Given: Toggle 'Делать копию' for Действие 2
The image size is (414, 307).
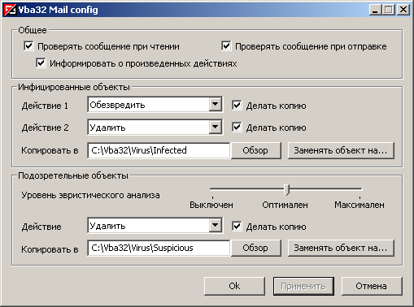Looking at the screenshot, I should point(237,128).
